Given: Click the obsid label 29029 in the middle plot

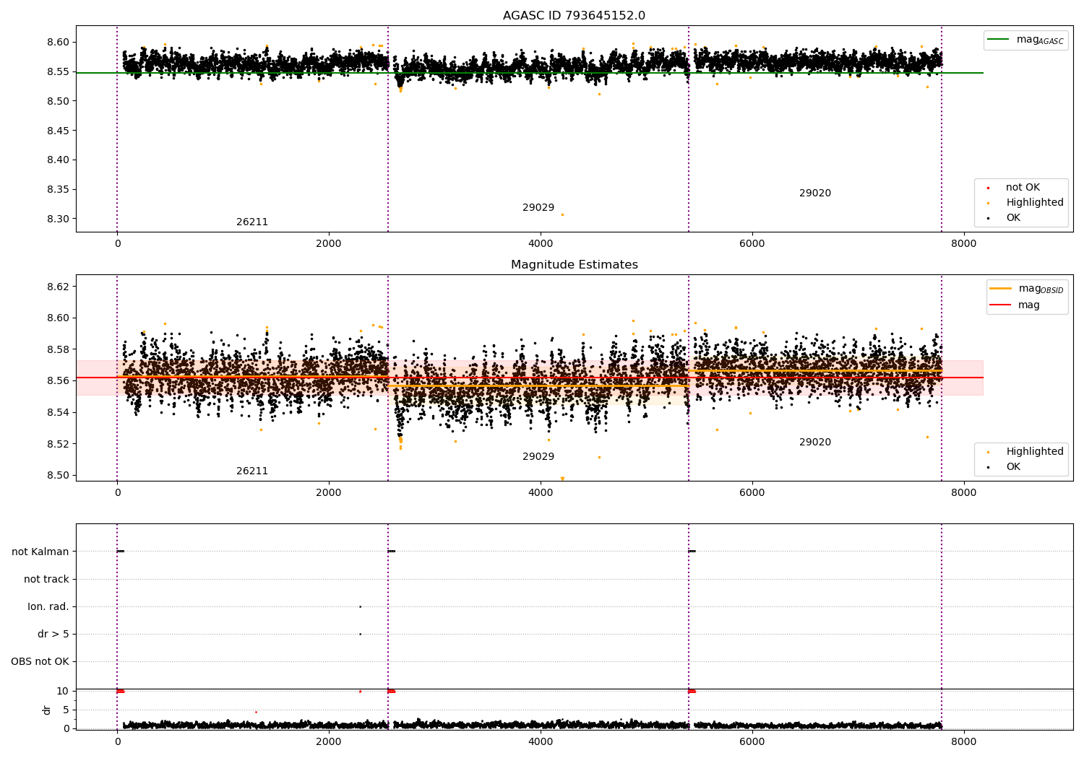Looking at the screenshot, I should pos(538,457).
